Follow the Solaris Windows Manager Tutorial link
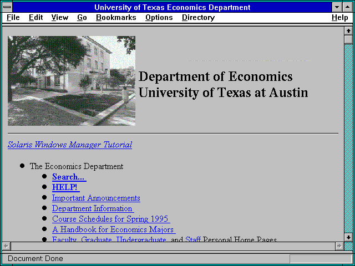The height and width of the screenshot is (266, 355). pos(70,145)
